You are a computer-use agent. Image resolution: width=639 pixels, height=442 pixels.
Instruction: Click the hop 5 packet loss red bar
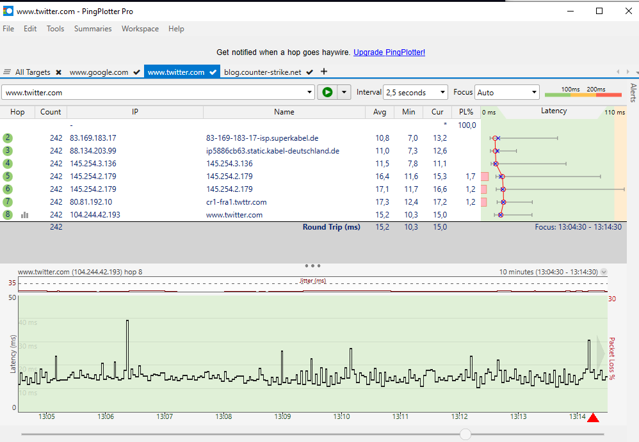point(485,177)
